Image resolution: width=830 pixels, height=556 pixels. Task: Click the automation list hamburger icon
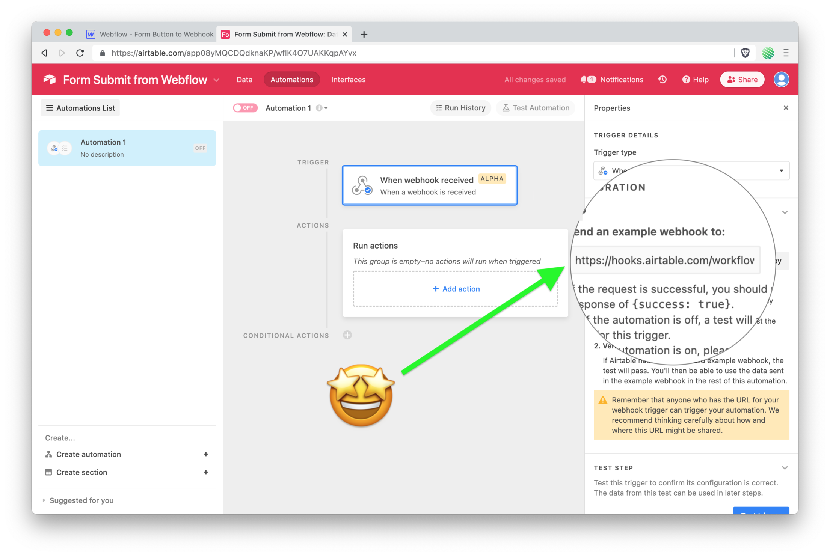[x=50, y=108]
